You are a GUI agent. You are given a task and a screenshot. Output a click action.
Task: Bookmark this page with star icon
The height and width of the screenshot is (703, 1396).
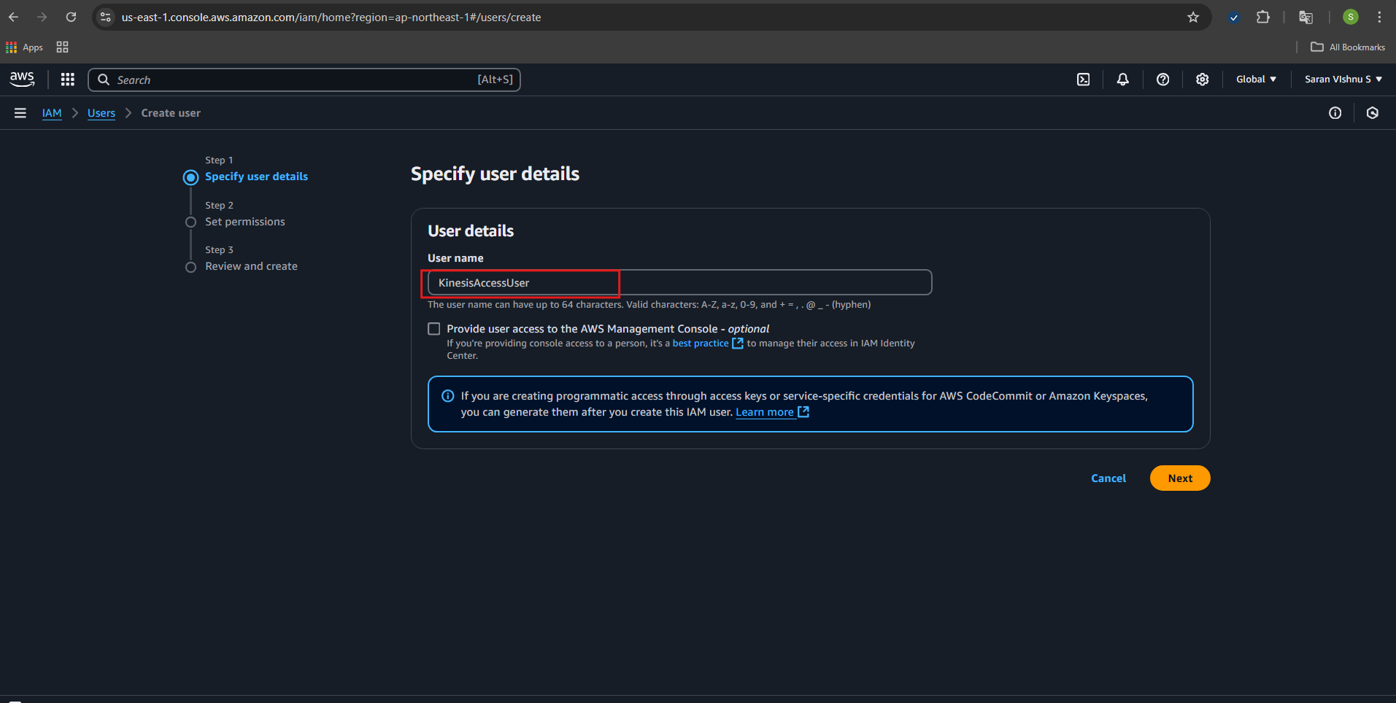point(1193,18)
